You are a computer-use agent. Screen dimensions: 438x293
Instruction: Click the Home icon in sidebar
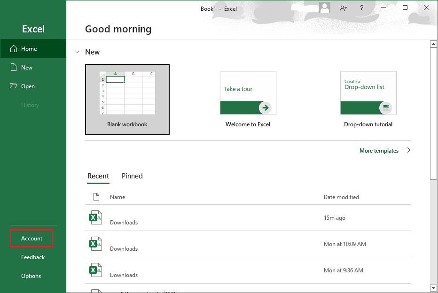tap(14, 49)
